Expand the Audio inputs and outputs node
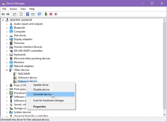The image size is (167, 122). tap(7, 24)
